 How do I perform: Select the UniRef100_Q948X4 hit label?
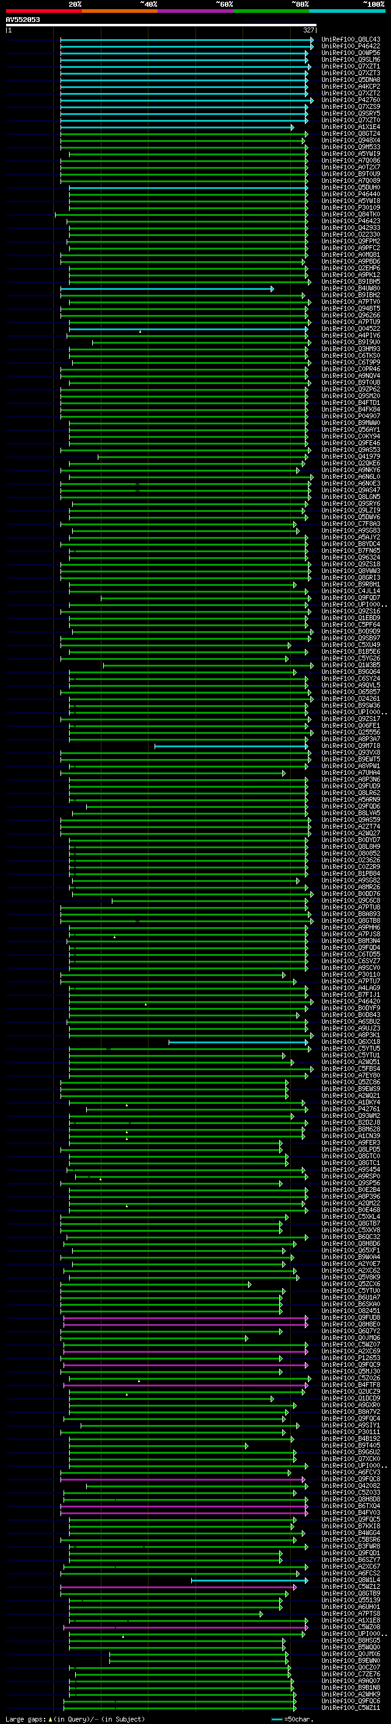coord(350,141)
